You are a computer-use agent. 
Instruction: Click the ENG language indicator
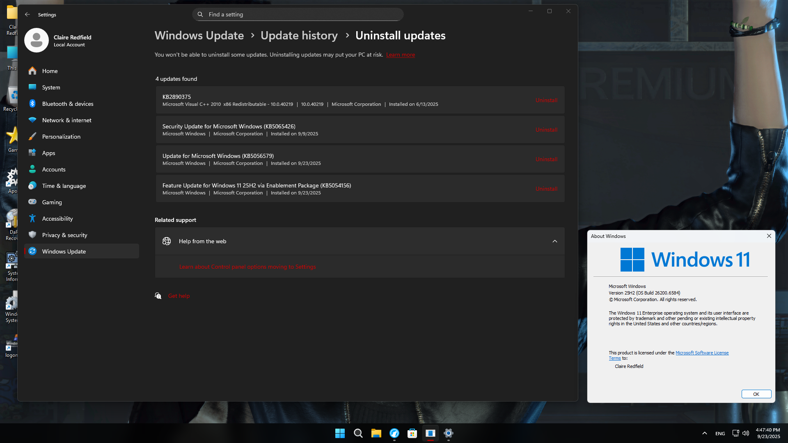(720, 433)
